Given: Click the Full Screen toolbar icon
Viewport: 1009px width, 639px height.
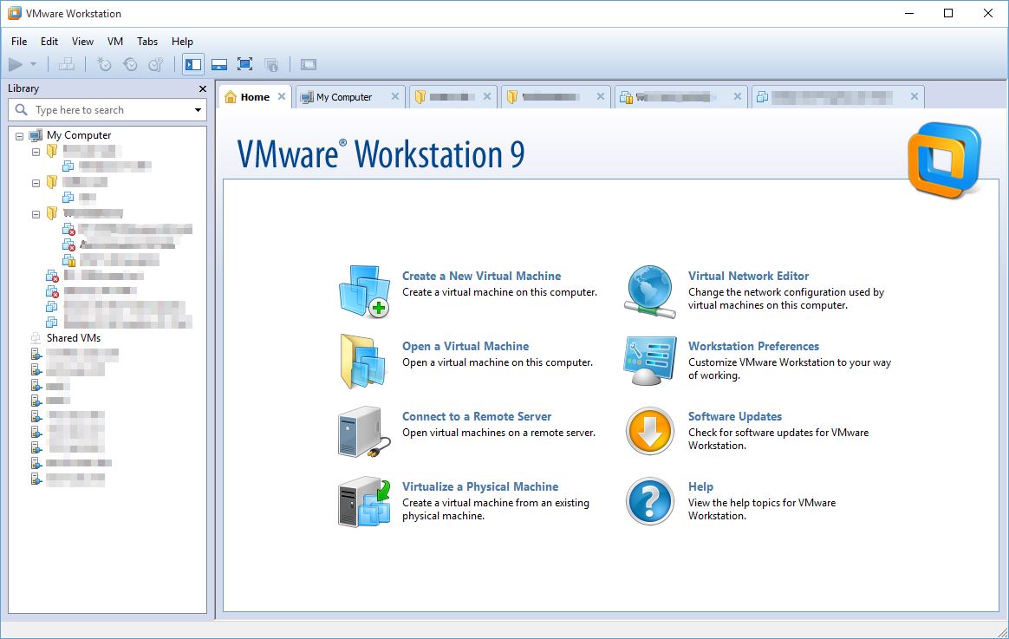Looking at the screenshot, I should (x=244, y=64).
